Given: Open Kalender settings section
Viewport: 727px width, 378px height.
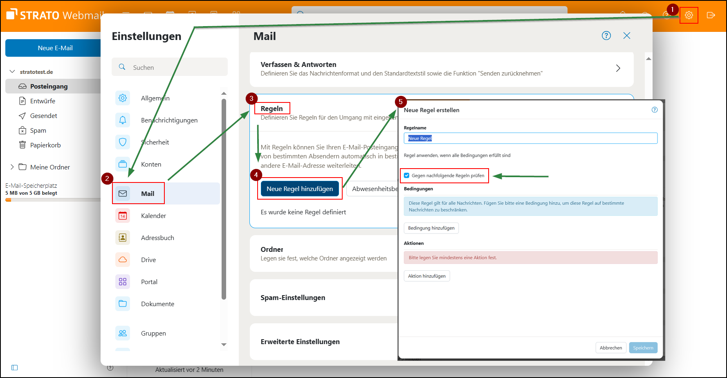Looking at the screenshot, I should coord(153,216).
